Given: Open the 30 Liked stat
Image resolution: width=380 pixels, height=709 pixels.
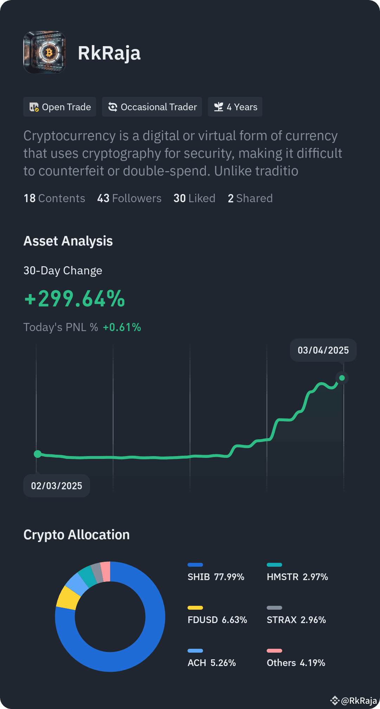Looking at the screenshot, I should 194,198.
